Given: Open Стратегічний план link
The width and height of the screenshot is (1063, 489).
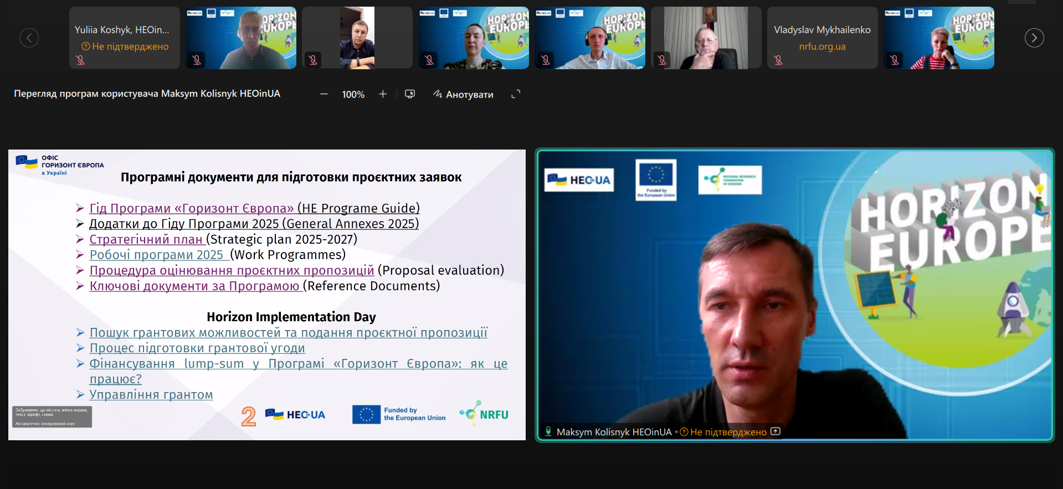Looking at the screenshot, I should pyautogui.click(x=147, y=239).
